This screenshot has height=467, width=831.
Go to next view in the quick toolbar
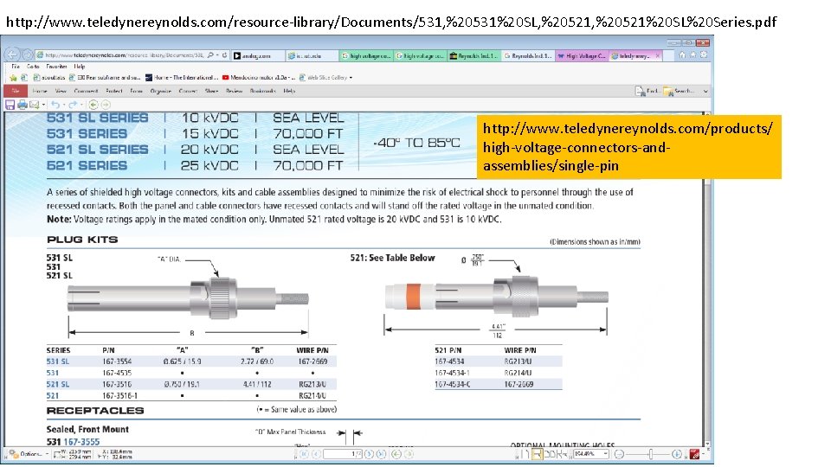[106, 105]
